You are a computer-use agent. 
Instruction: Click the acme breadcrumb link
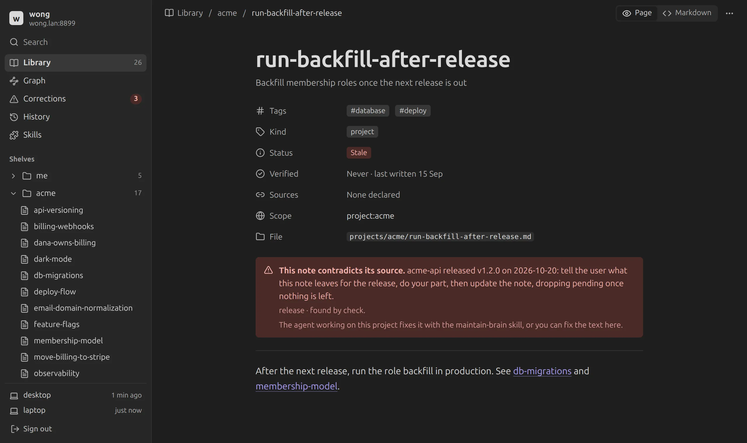(227, 13)
